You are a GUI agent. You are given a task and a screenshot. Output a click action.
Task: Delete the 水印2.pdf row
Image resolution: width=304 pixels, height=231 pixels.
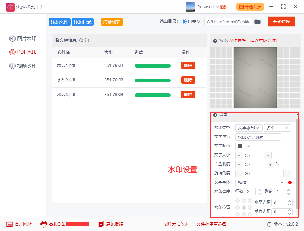188,80
